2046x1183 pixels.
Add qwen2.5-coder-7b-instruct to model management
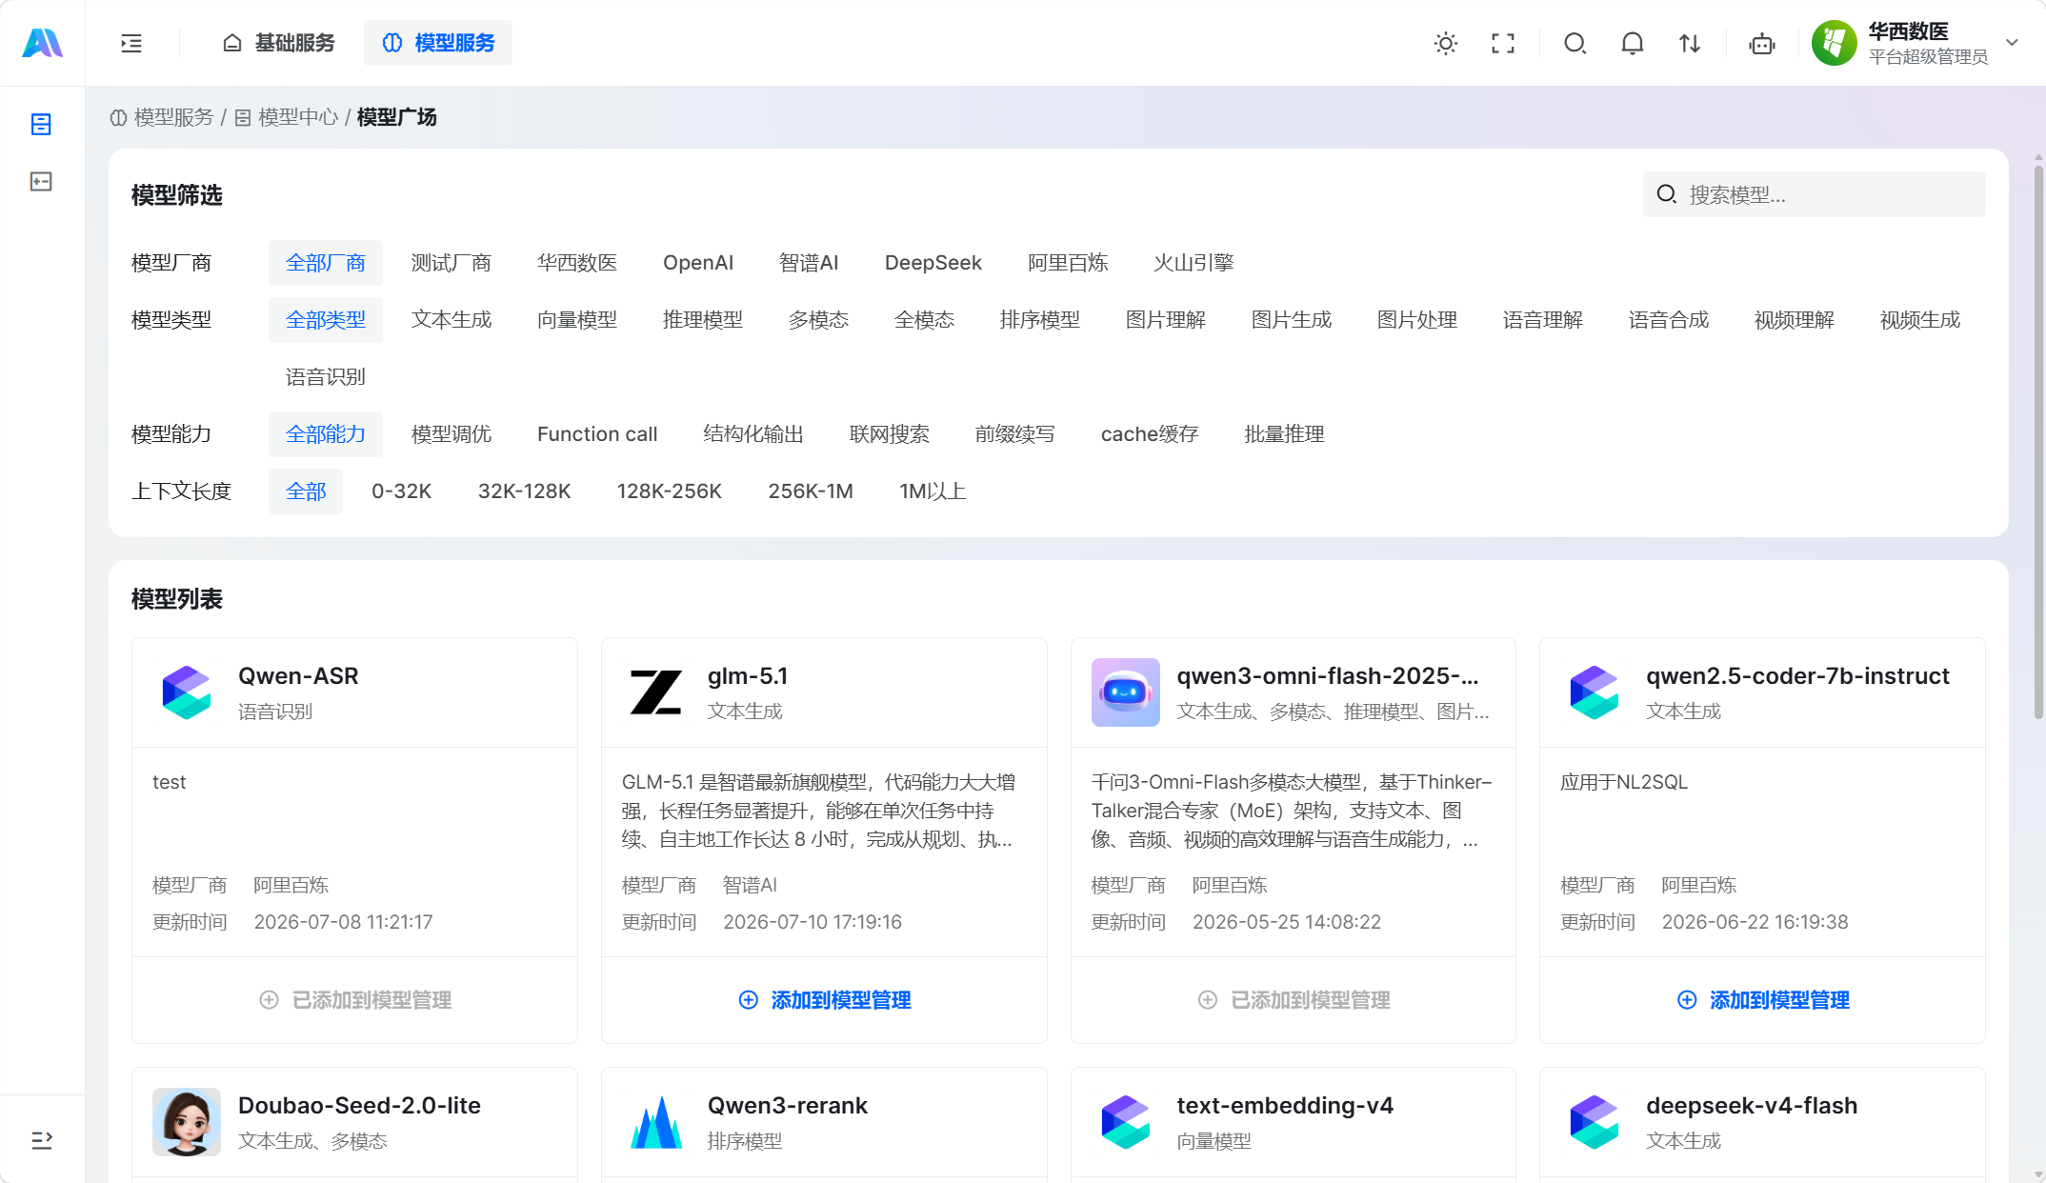pos(1762,1000)
